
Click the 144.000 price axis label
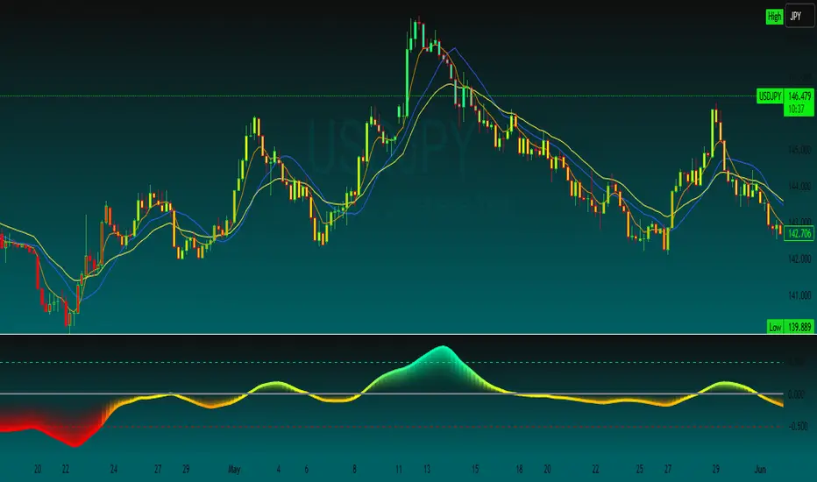[x=799, y=187]
